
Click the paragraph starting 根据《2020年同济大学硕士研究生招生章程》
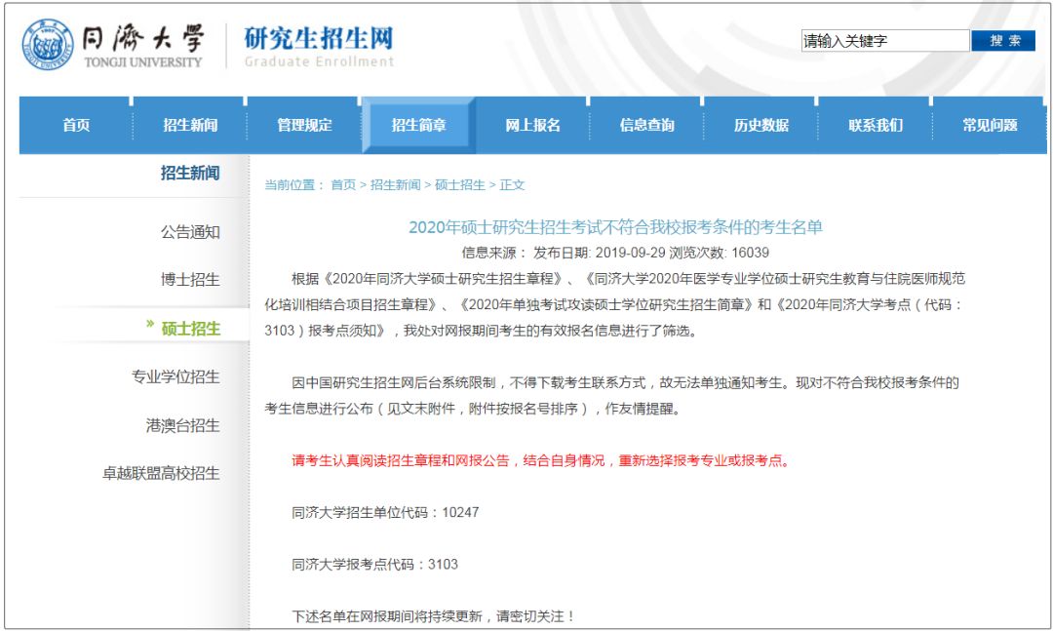pyautogui.click(x=614, y=304)
